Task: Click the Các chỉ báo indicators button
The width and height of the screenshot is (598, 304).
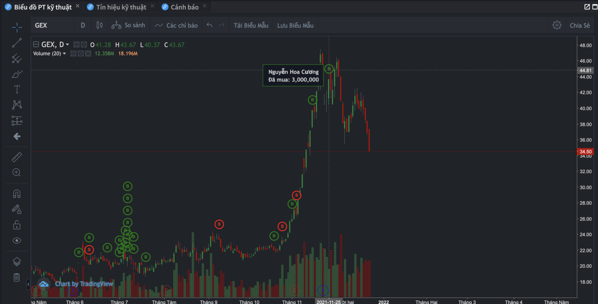Action: pos(176,25)
